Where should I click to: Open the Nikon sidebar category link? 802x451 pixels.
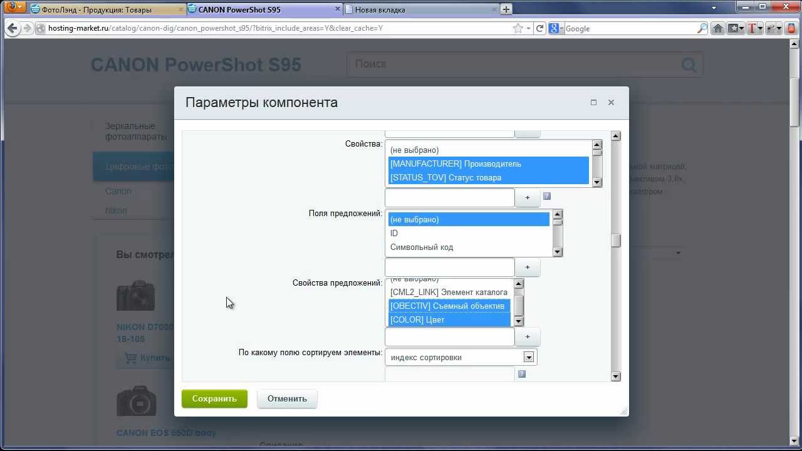pos(116,210)
